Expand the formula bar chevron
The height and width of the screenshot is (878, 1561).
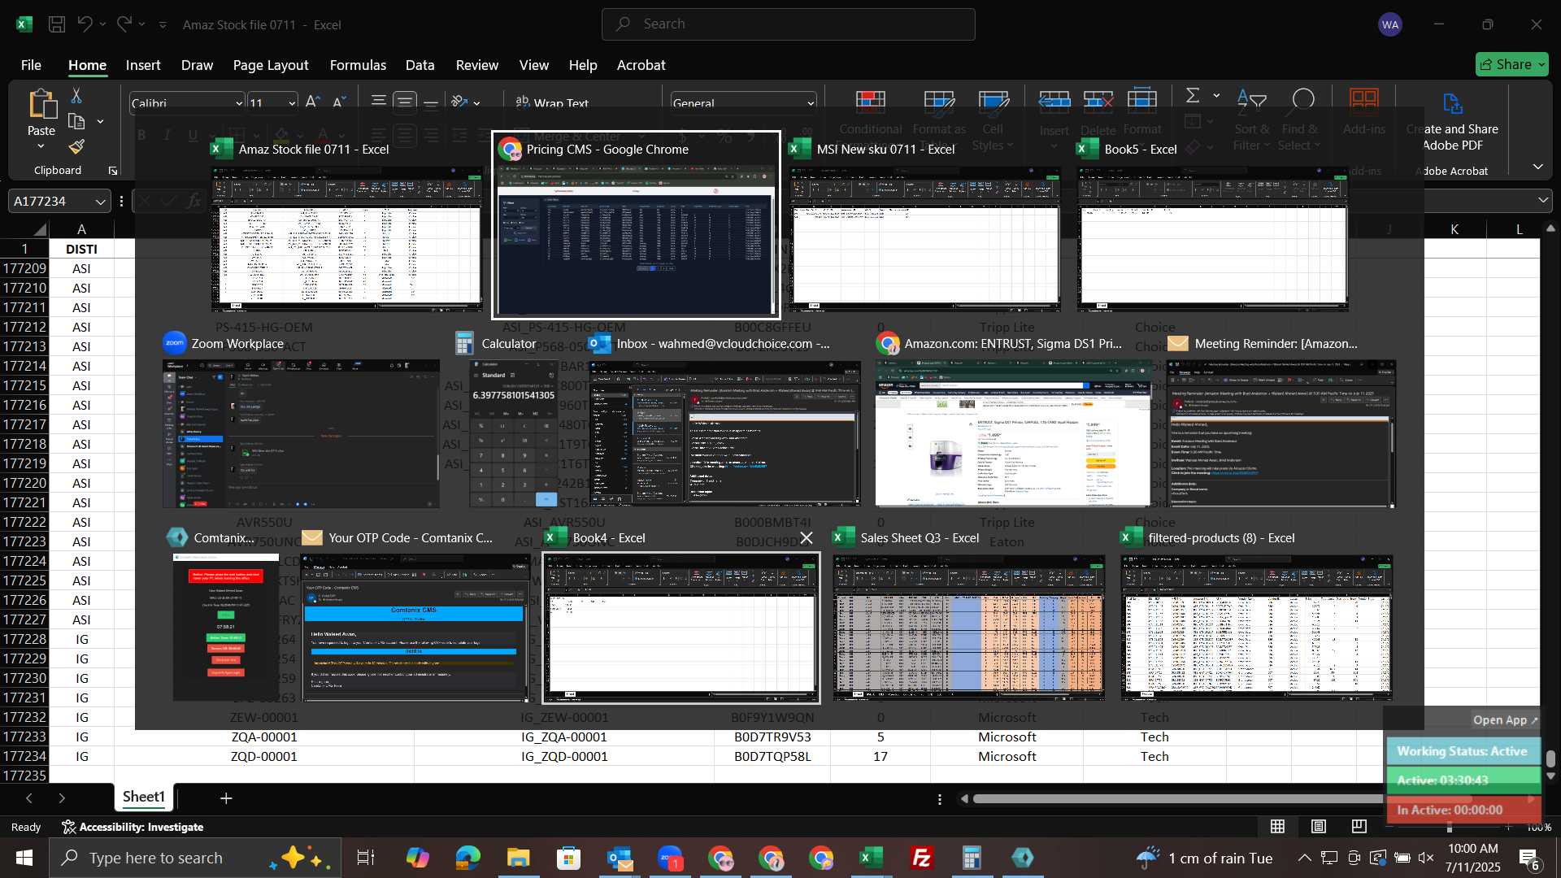click(1542, 200)
